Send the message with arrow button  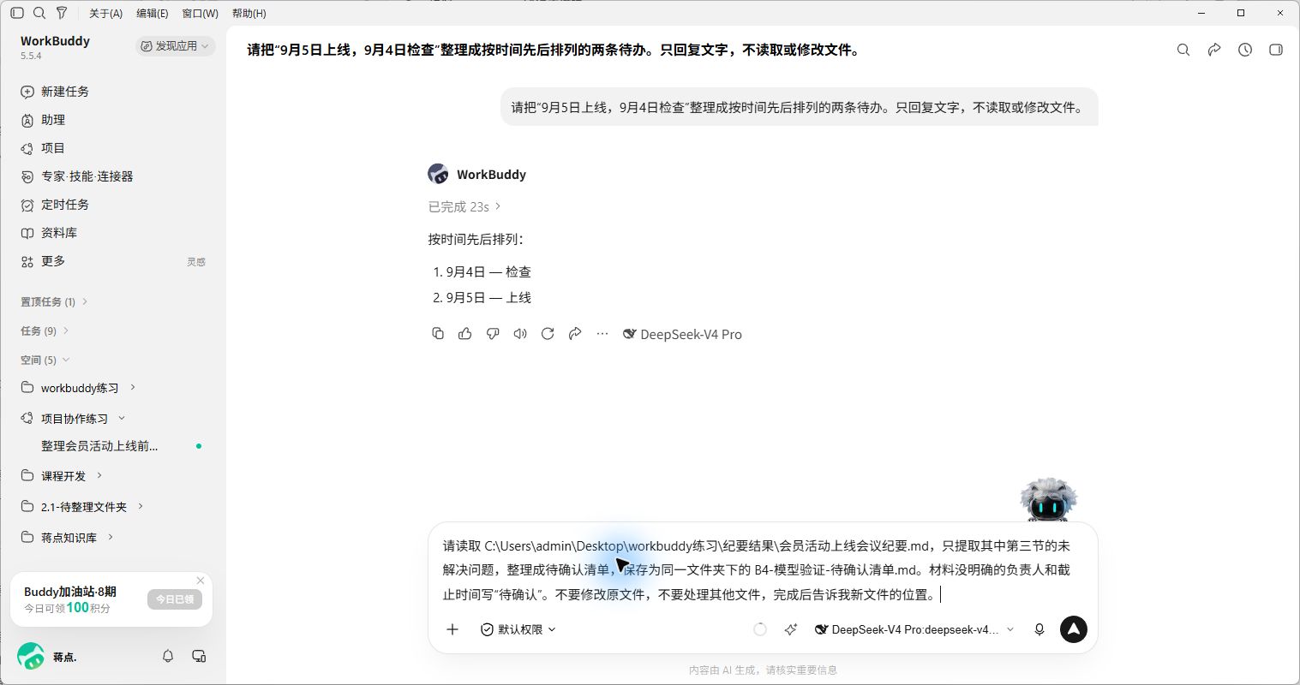(x=1074, y=629)
